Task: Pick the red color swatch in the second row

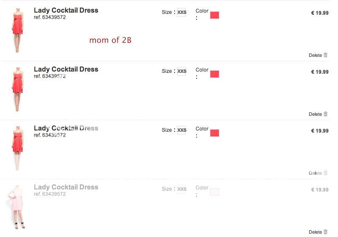Action: tap(215, 74)
